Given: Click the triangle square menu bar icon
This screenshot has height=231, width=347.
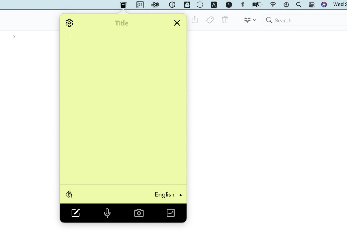Looking at the screenshot, I should coord(187,5).
